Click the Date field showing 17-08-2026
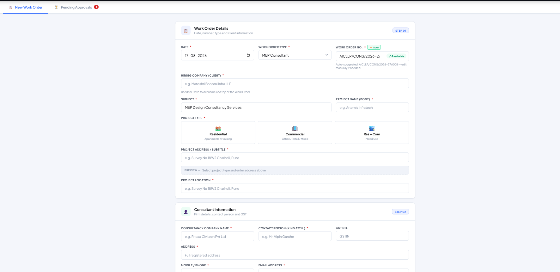 217,55
